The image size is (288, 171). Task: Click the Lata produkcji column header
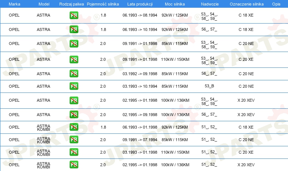pyautogui.click(x=140, y=4)
